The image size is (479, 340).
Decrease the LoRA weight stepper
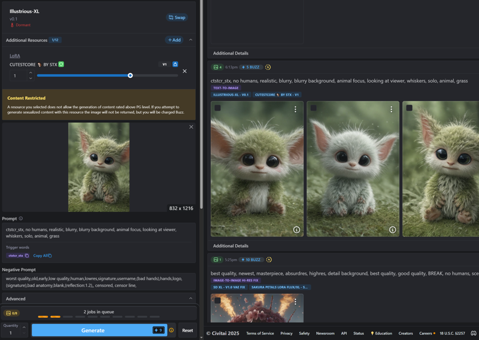[31, 78]
